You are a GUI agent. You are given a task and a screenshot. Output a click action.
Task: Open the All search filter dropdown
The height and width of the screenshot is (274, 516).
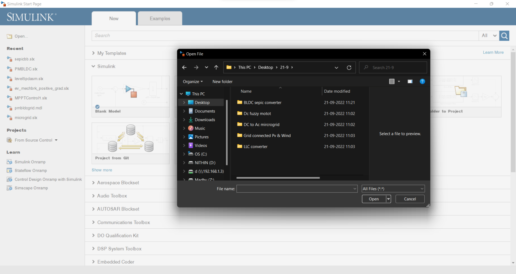coord(489,36)
